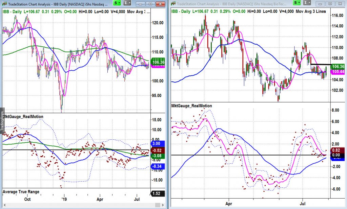Minimize the chart window containing Average True Range
The image size is (347, 209).
coord(144,3)
